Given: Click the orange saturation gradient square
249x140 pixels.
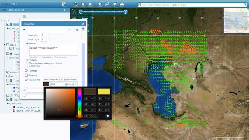Looking at the screenshot, I should coord(60,103).
